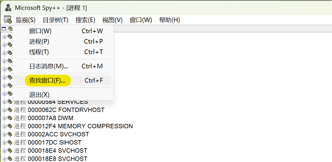Expand the FONTDRVHOST process tree node
This screenshot has width=332, height=162.
point(4,110)
